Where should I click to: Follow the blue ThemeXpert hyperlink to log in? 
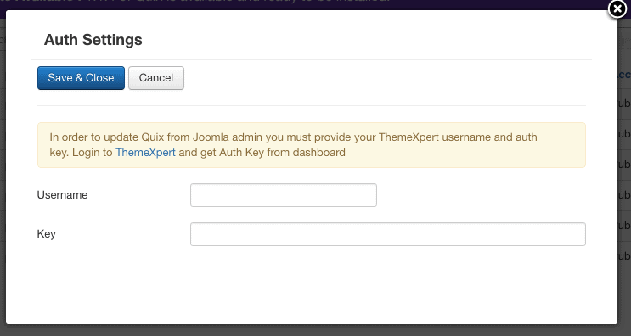tap(145, 153)
